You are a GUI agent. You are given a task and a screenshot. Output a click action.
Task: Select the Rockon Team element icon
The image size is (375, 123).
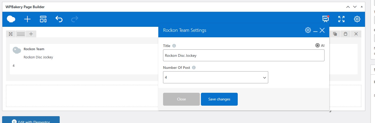pos(17,50)
